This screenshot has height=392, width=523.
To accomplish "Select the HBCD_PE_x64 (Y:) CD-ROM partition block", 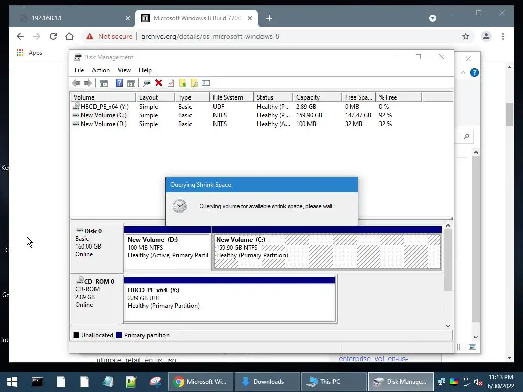I will click(x=230, y=299).
